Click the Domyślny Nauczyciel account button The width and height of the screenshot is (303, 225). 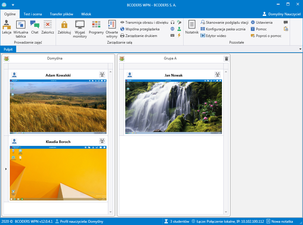pos(282,14)
